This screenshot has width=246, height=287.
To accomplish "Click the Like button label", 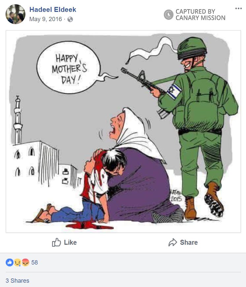I will pos(70,242).
